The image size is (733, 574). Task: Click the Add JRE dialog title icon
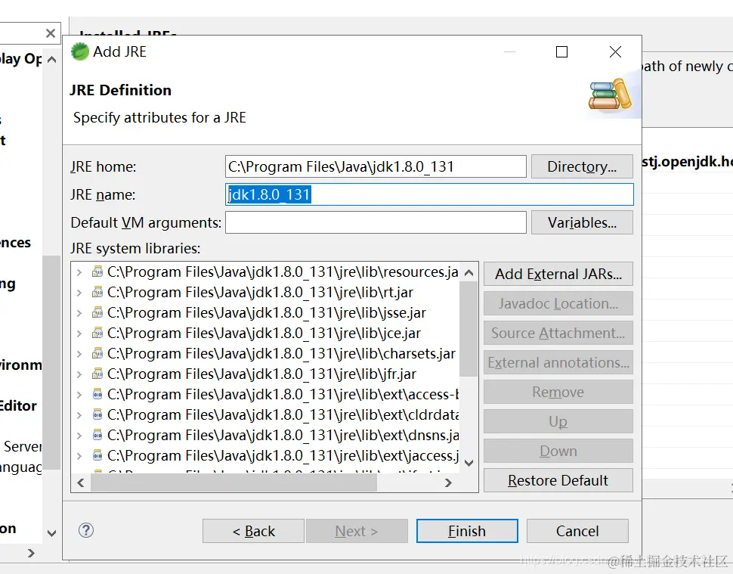80,51
